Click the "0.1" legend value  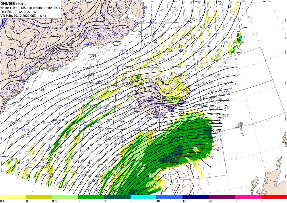tap(2, 201)
